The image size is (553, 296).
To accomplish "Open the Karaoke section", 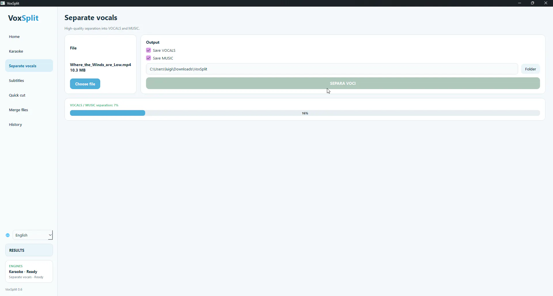I will (29, 51).
